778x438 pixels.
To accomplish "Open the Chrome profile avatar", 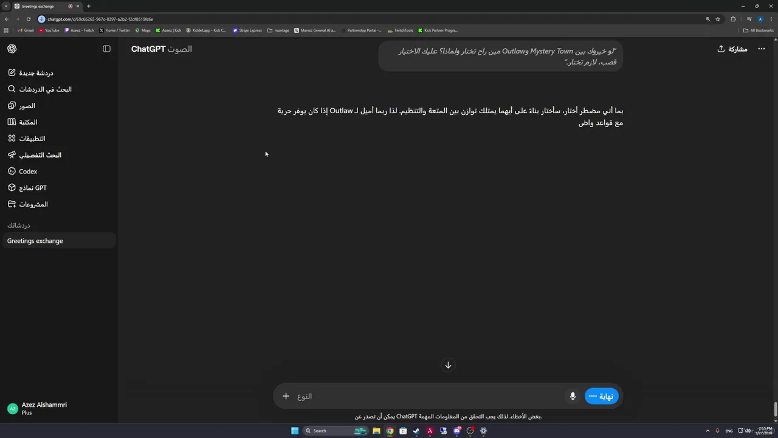I will pos(760,19).
